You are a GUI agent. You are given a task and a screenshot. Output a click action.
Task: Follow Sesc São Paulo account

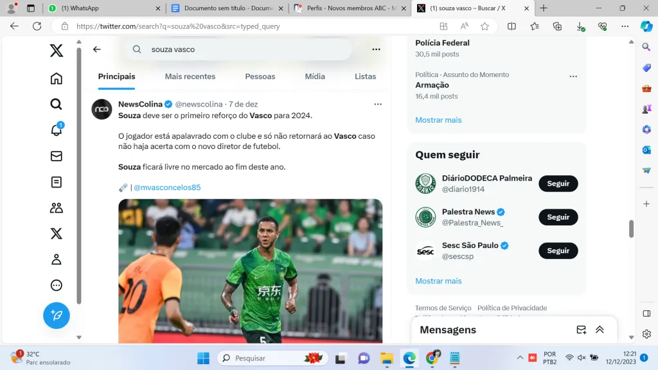click(558, 251)
